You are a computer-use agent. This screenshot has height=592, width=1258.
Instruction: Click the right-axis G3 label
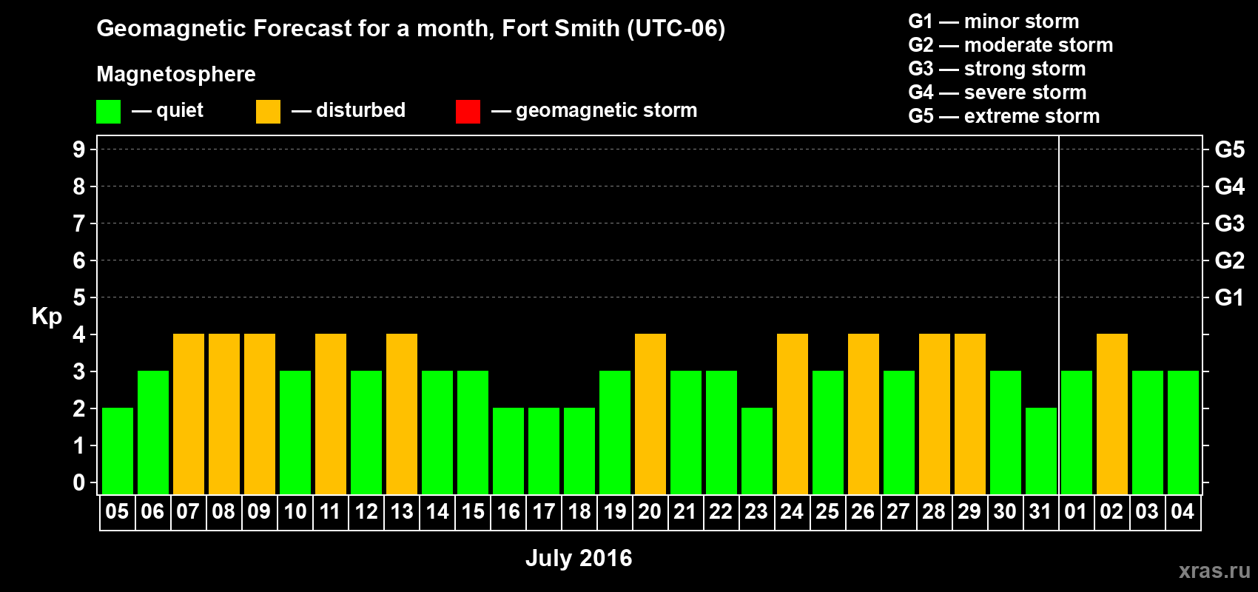point(1229,223)
